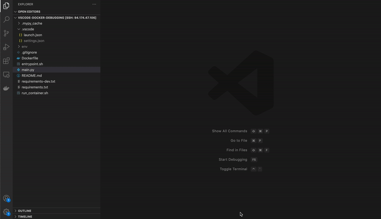Expand the env folder
The image size is (381, 219).
click(24, 47)
